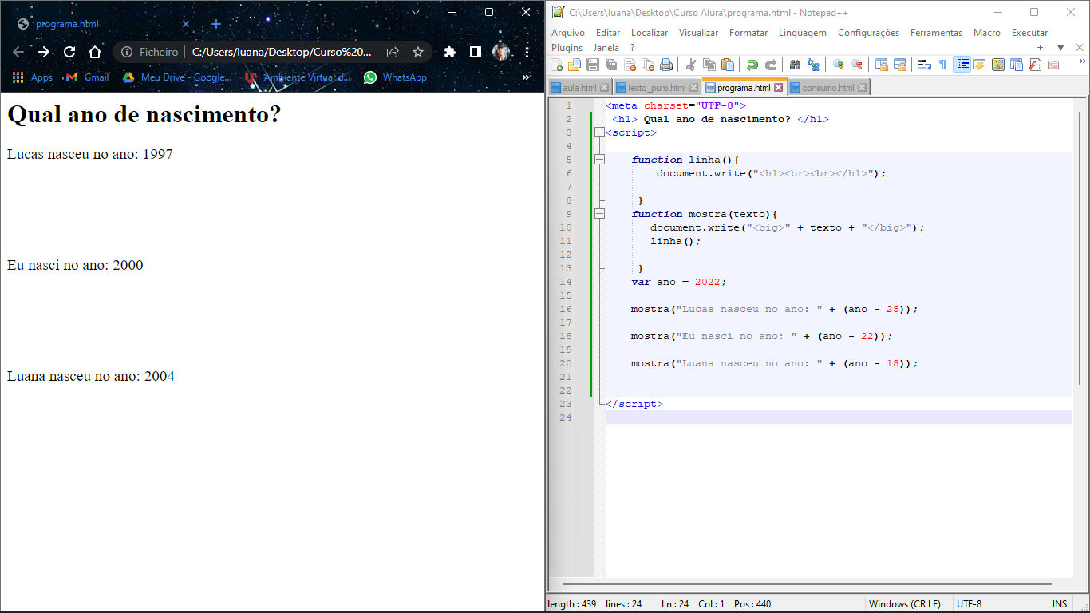Open the Arquivo menu

[568, 33]
